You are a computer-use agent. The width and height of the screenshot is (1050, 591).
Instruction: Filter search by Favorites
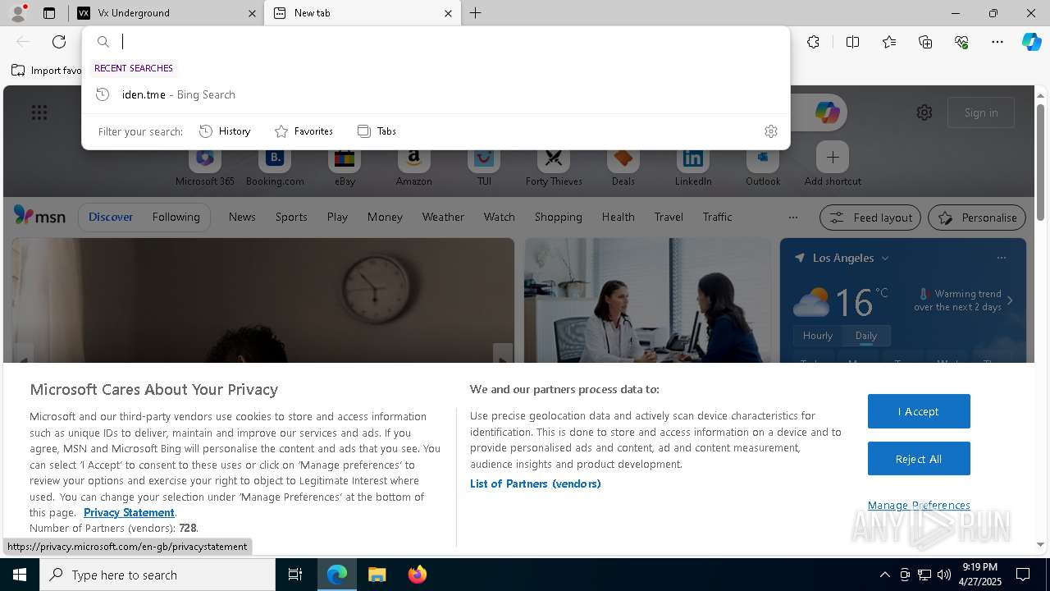click(304, 131)
